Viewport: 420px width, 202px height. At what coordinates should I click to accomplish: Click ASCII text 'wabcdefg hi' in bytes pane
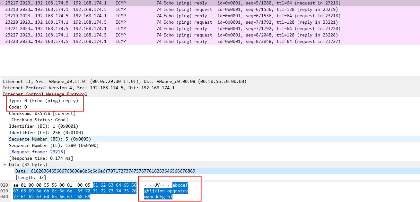click(159, 197)
